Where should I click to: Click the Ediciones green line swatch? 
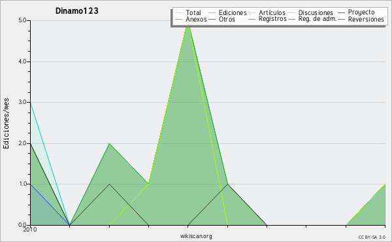[212, 13]
